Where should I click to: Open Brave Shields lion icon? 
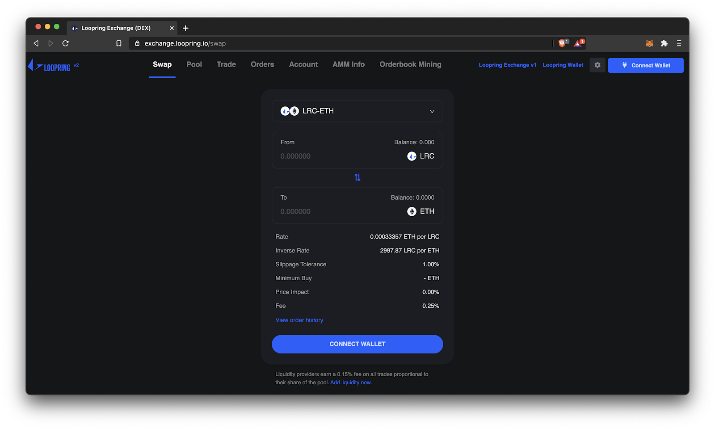(x=563, y=43)
